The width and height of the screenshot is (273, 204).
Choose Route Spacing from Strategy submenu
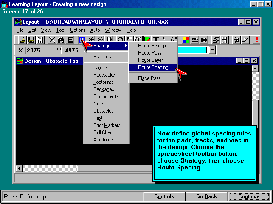point(153,67)
